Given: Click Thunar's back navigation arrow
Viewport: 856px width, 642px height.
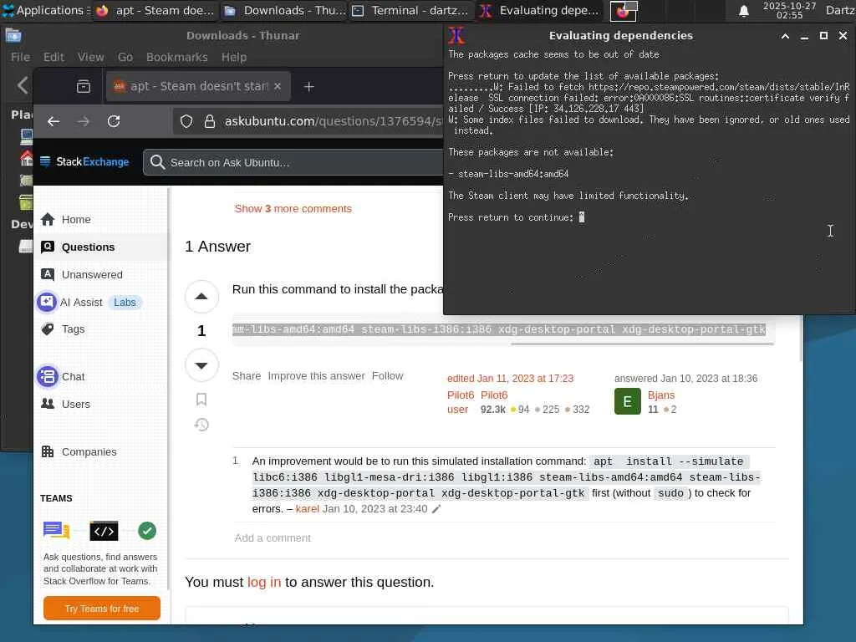Looking at the screenshot, I should pyautogui.click(x=23, y=85).
